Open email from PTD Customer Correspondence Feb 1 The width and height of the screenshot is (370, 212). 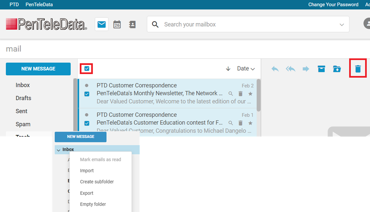pos(137,115)
